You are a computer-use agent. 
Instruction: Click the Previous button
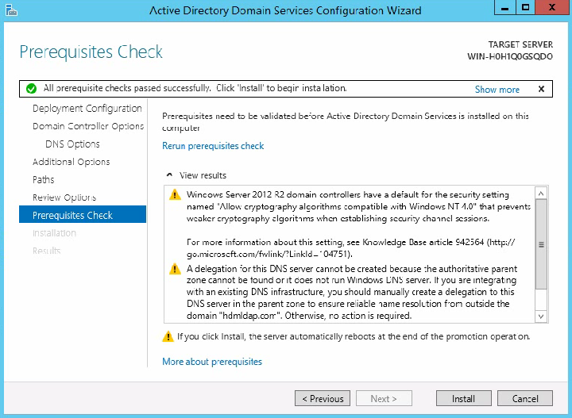[x=323, y=398]
